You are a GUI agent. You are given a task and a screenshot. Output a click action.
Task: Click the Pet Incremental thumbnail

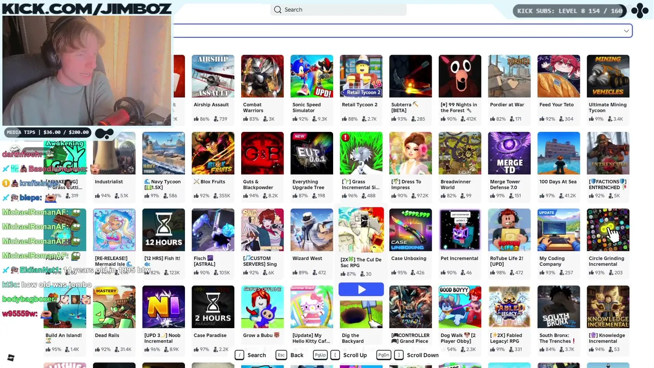click(x=460, y=230)
